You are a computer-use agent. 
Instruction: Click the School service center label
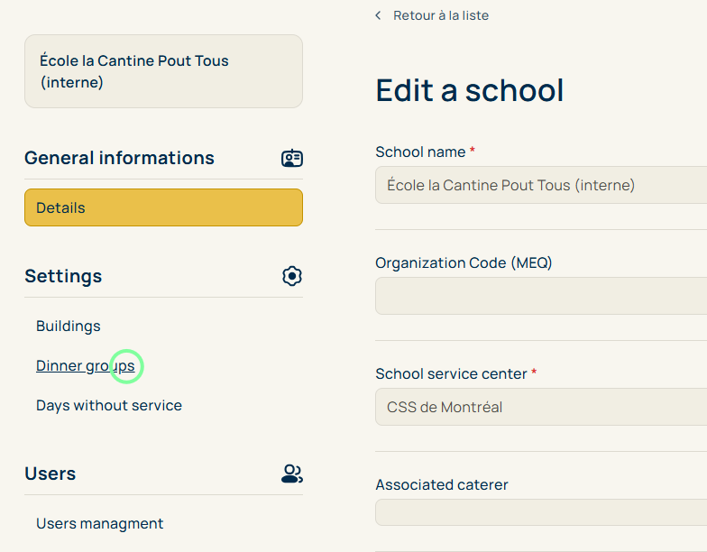pyautogui.click(x=451, y=373)
